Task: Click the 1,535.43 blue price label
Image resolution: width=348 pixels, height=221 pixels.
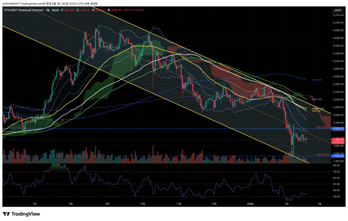Action: (x=338, y=156)
